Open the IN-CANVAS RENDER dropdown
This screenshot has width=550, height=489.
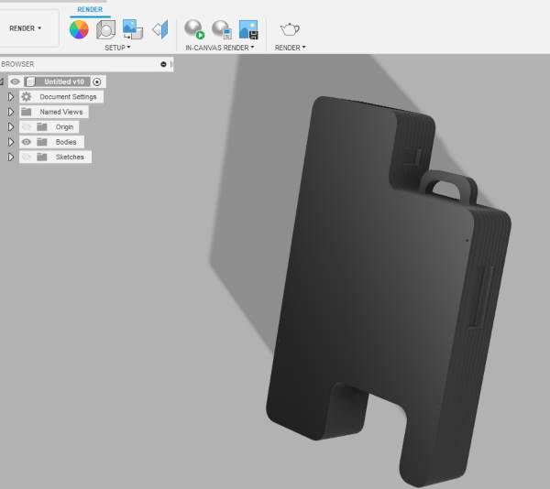(220, 48)
